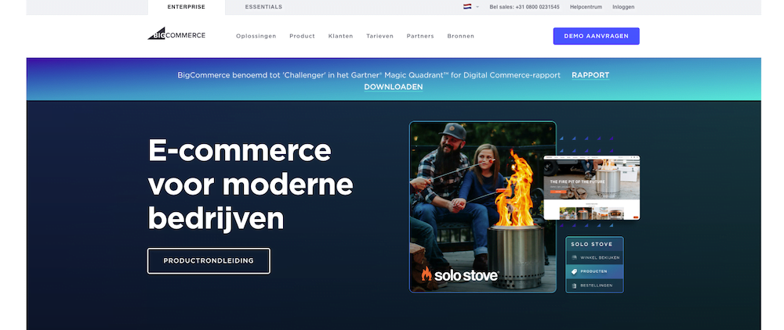Switch to the Essentials tab

263,7
